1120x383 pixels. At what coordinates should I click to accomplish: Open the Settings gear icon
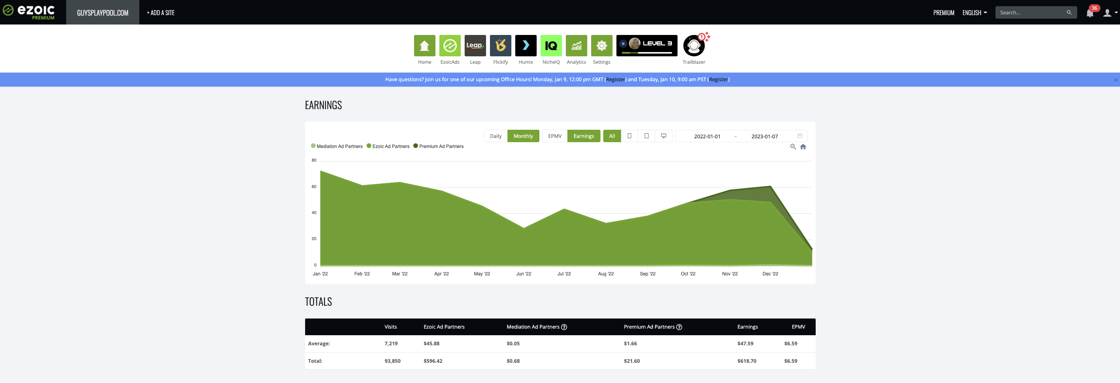[x=602, y=45]
